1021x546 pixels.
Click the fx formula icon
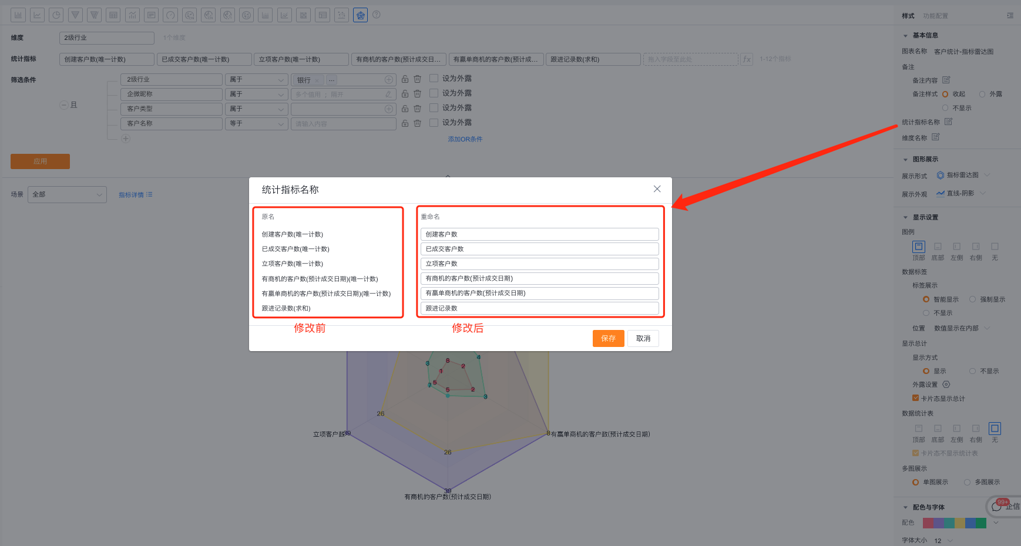(747, 59)
